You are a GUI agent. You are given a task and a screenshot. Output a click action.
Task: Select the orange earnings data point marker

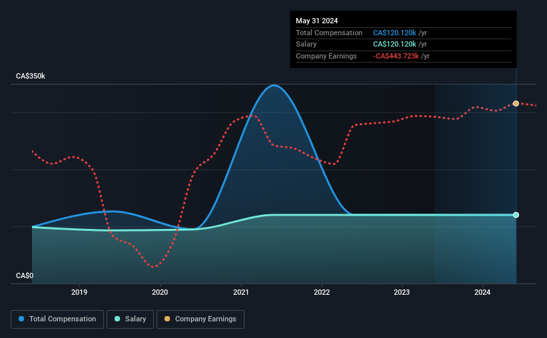[x=516, y=104]
